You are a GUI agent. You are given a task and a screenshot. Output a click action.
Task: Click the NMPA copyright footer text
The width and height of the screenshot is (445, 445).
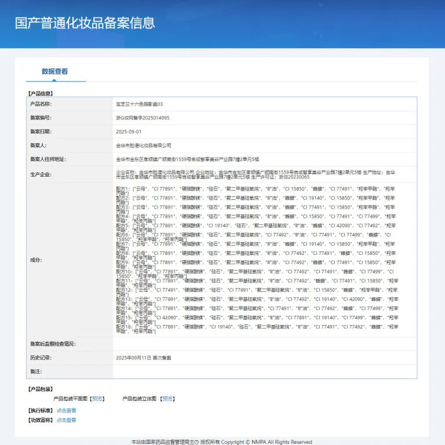[x=222, y=442]
